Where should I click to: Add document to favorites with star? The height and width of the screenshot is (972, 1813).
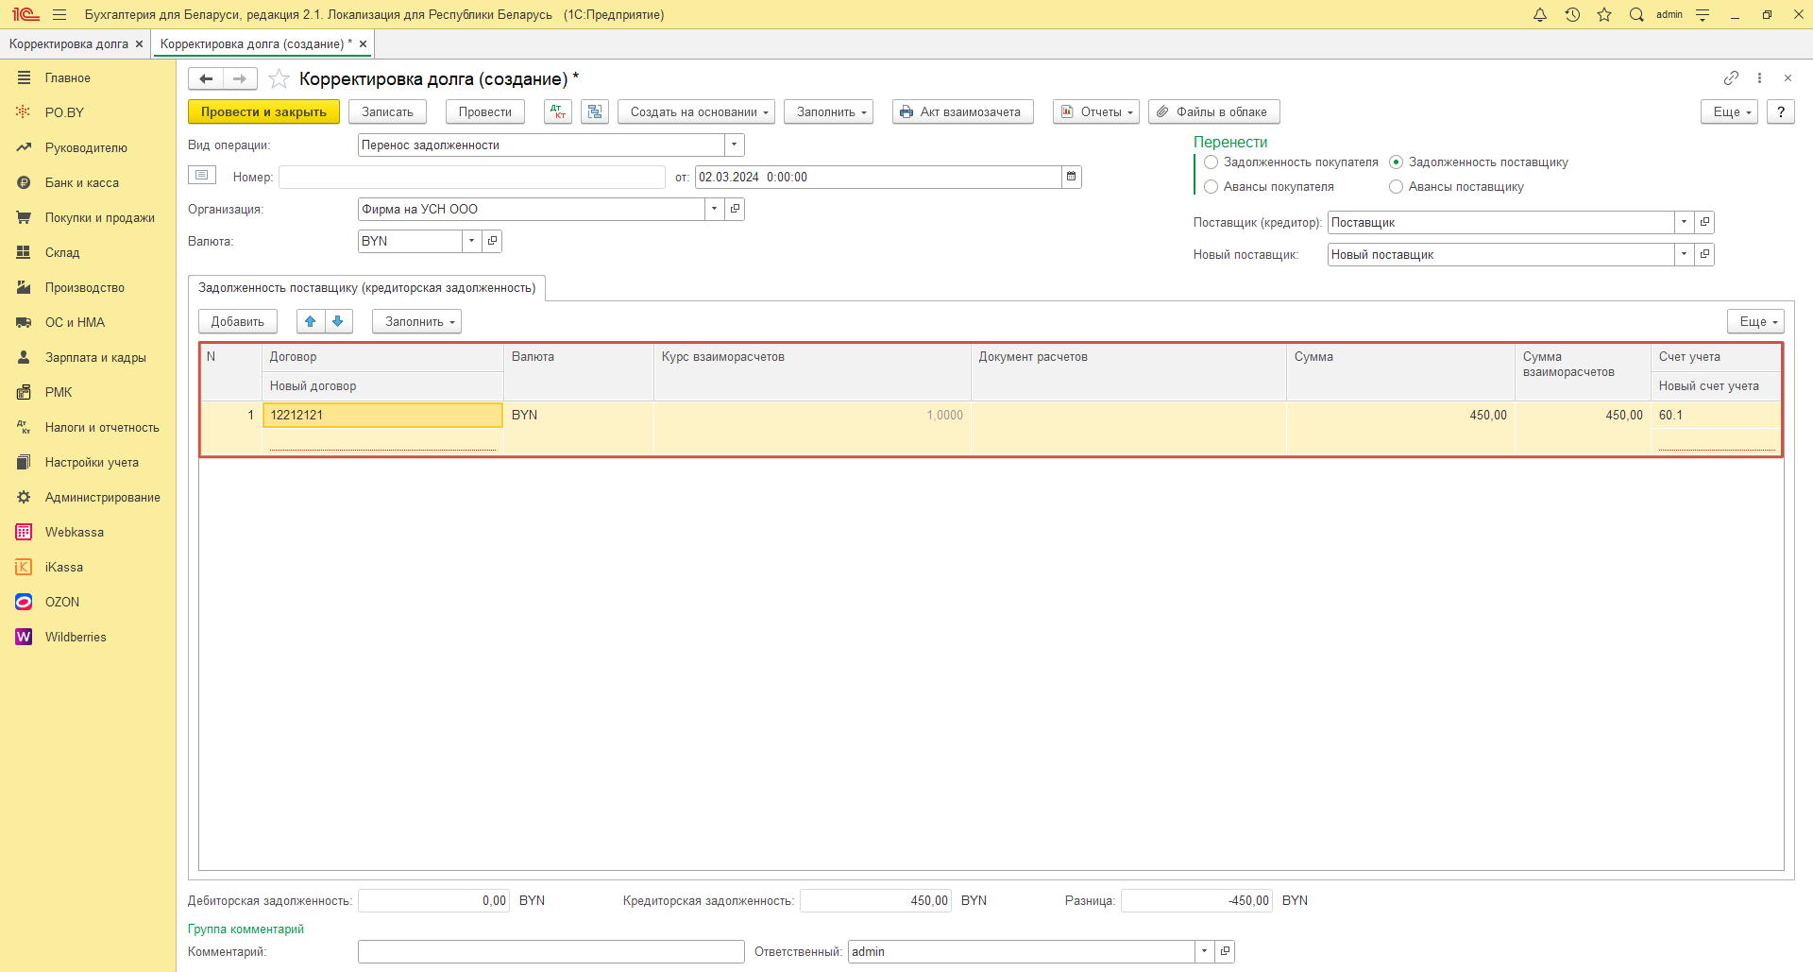click(x=279, y=78)
